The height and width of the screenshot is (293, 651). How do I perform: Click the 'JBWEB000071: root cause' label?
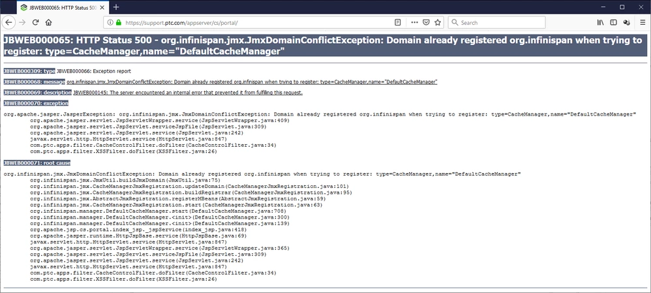tap(37, 163)
